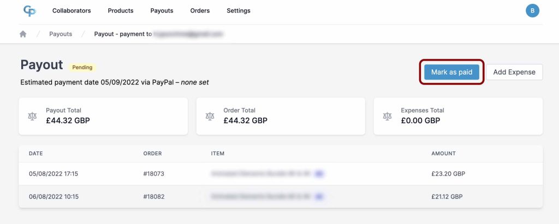559x224 pixels.
Task: Mark this payout as paid
Action: [451, 72]
